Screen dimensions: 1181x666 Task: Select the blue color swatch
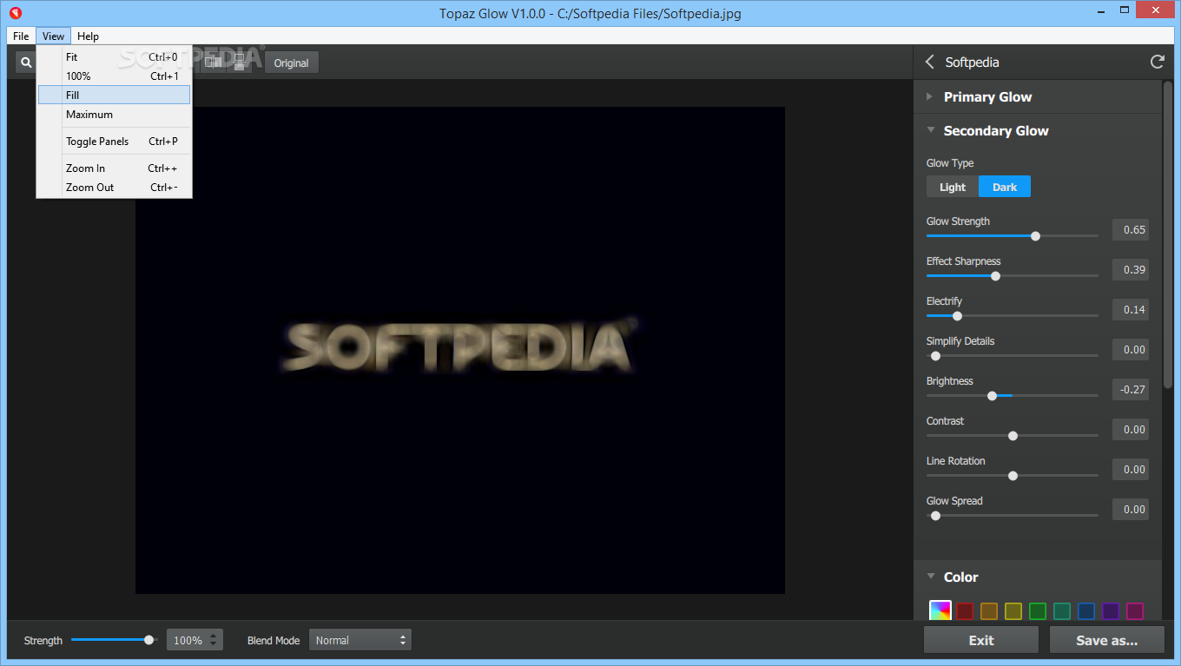click(1085, 611)
